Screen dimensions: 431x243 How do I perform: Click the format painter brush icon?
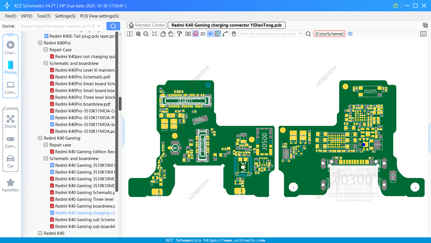(x=179, y=34)
